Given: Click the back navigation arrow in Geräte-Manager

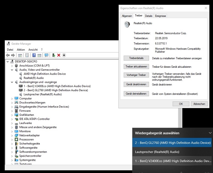Looking at the screenshot, I should [8, 55].
